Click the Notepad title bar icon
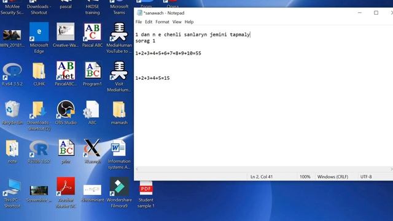The height and width of the screenshot is (221, 393). click(139, 13)
